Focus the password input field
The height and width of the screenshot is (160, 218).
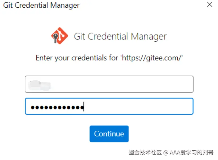pos(109,106)
